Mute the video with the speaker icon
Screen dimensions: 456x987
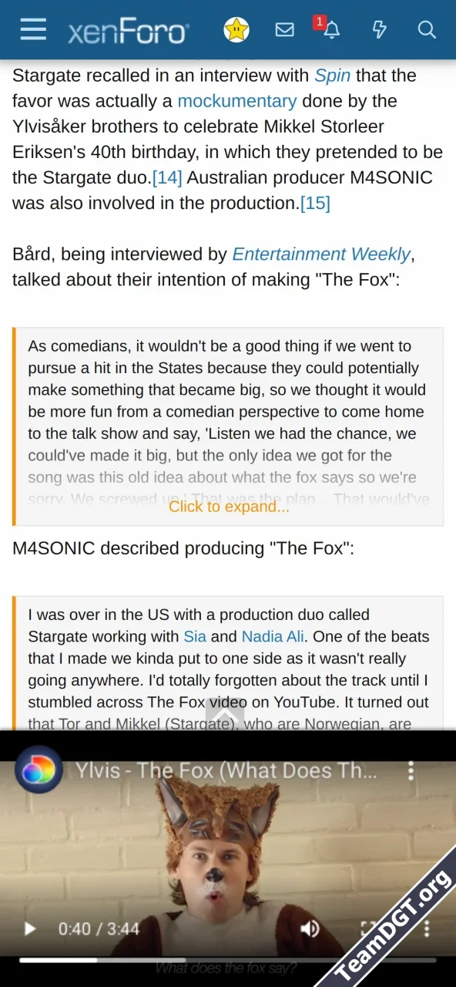[310, 928]
